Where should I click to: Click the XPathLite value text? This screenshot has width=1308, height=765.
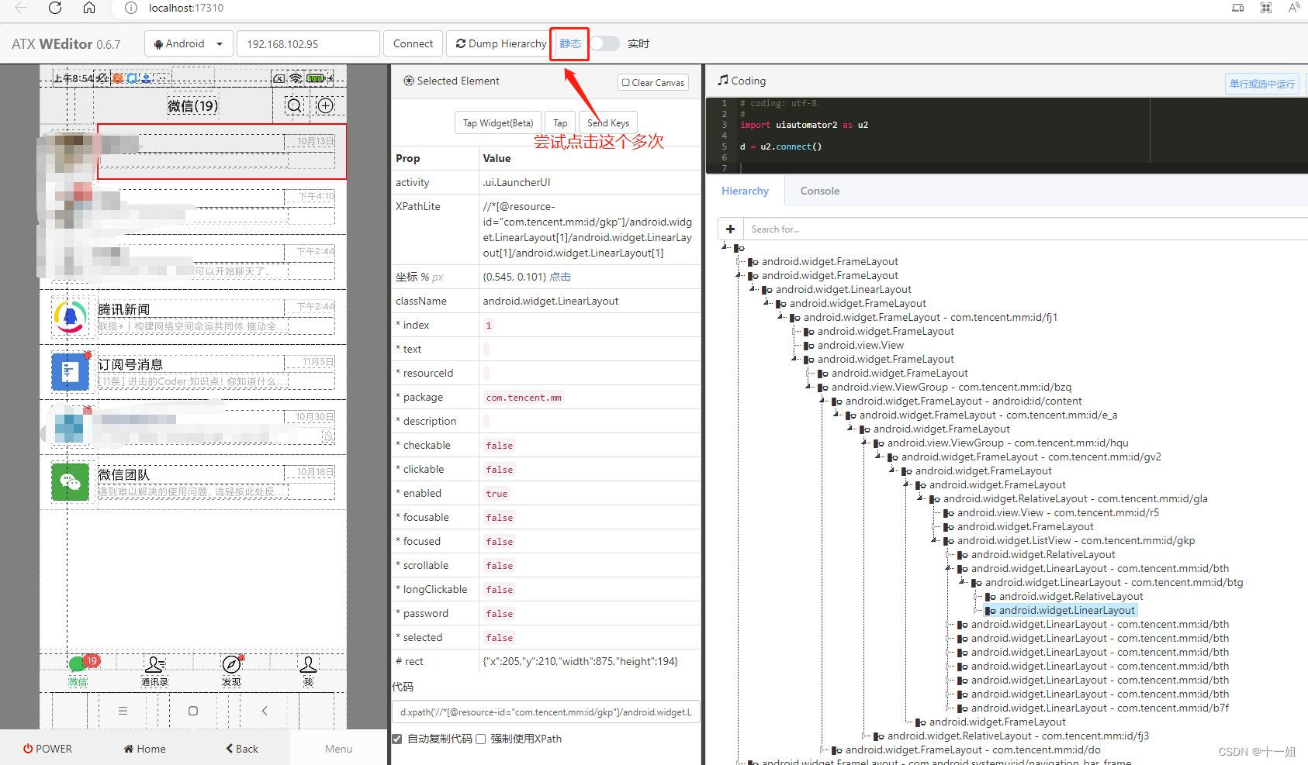pos(587,229)
